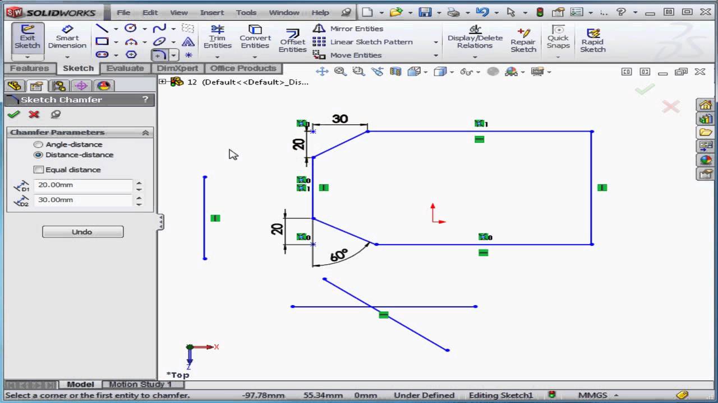Viewport: 718px width, 403px height.
Task: Expand dropdown arrow next to Sketch Fillet
Action: (173, 55)
